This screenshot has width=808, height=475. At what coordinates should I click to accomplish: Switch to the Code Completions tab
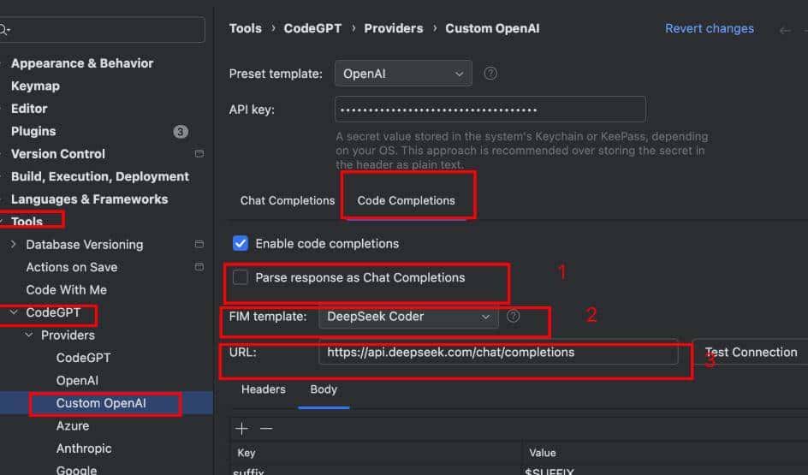[406, 200]
